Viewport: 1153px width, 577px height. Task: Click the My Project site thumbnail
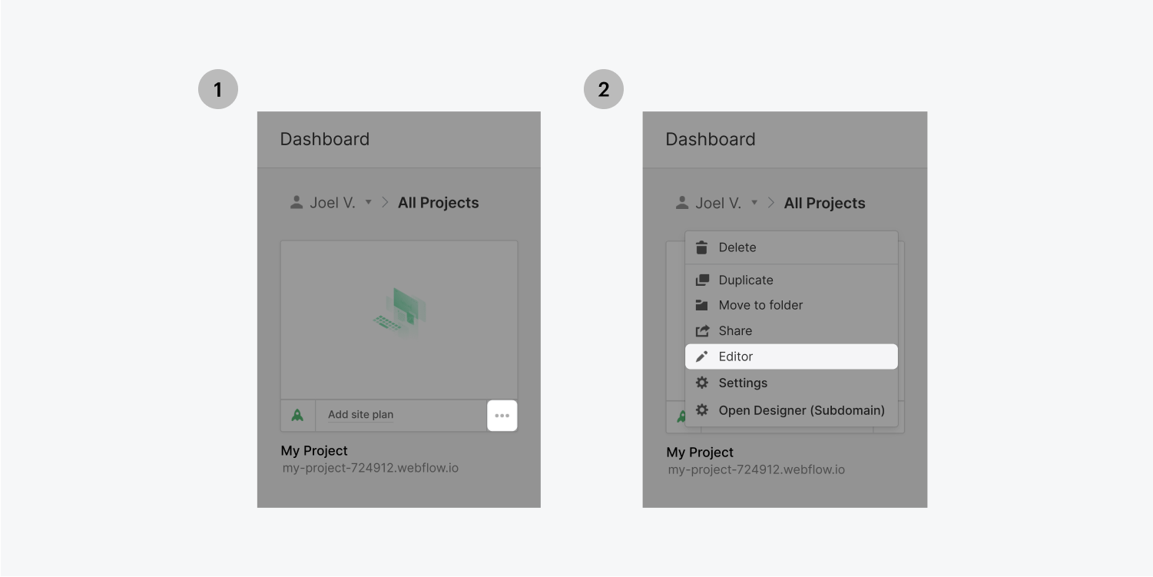tap(399, 318)
